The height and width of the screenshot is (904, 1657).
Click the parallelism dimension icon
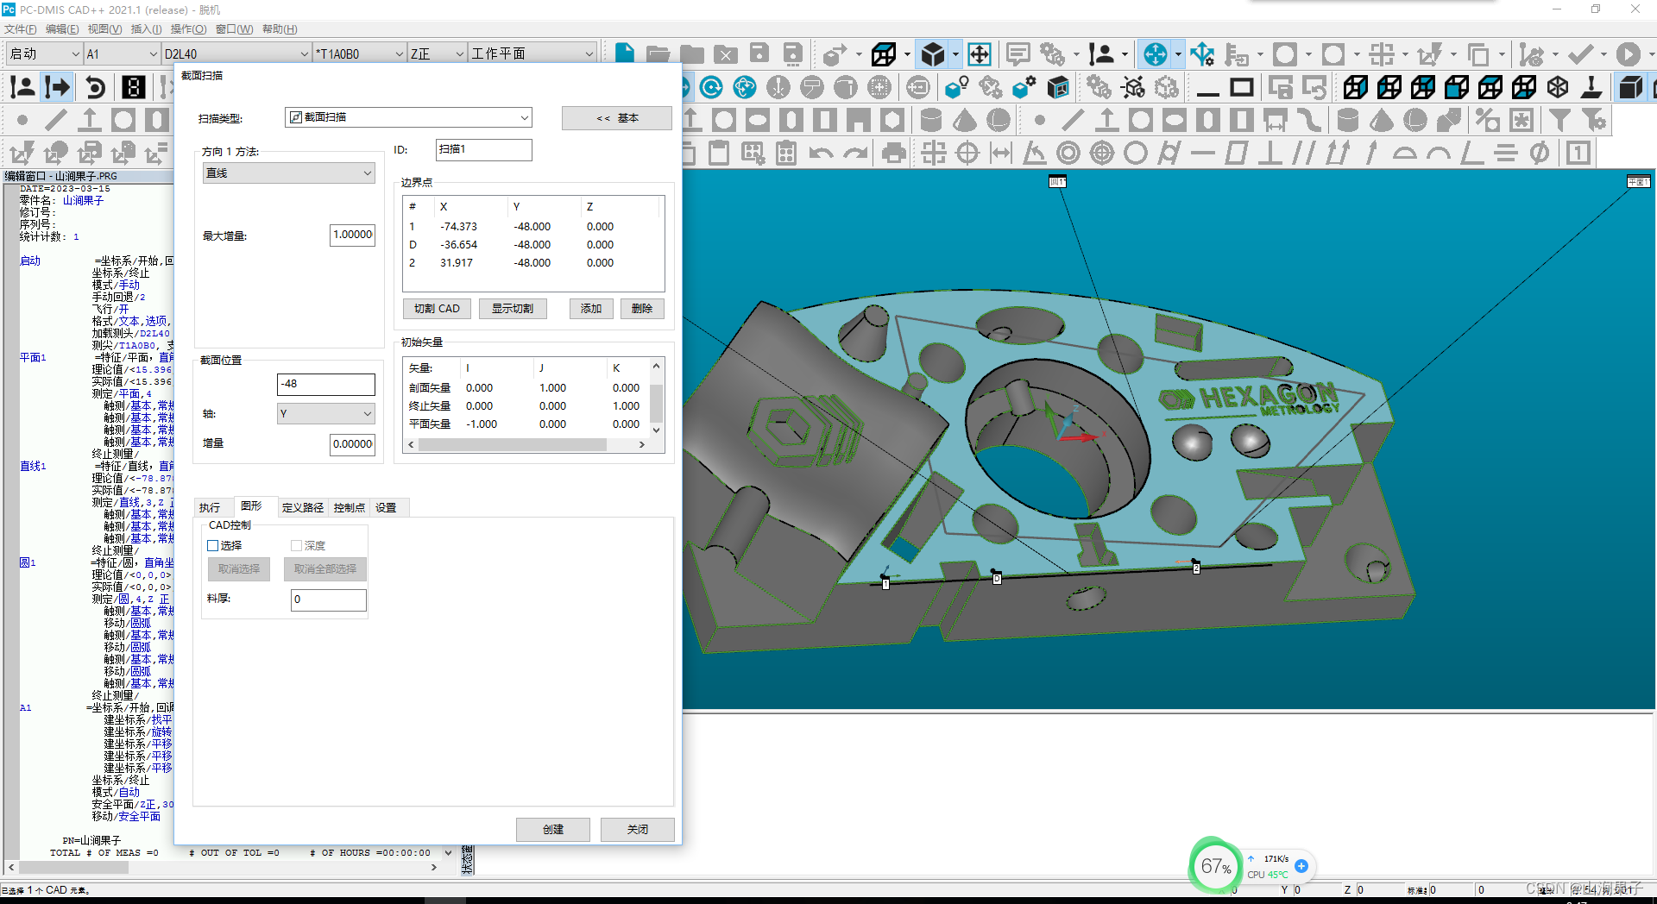[1303, 154]
